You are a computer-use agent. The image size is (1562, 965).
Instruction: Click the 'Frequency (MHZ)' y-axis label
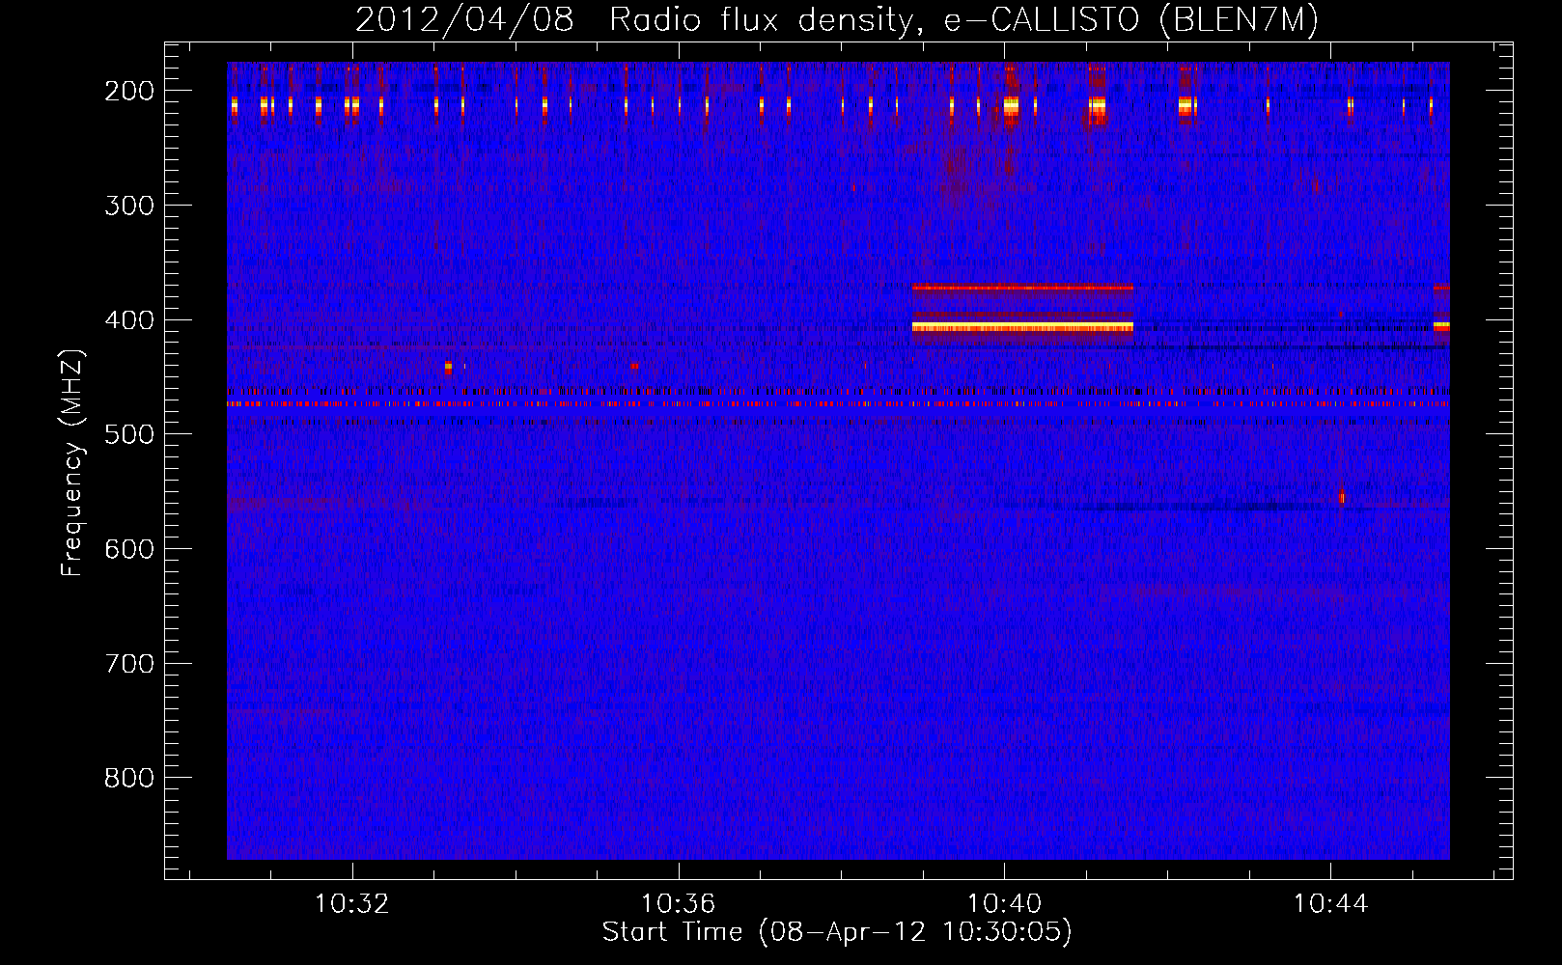[72, 462]
